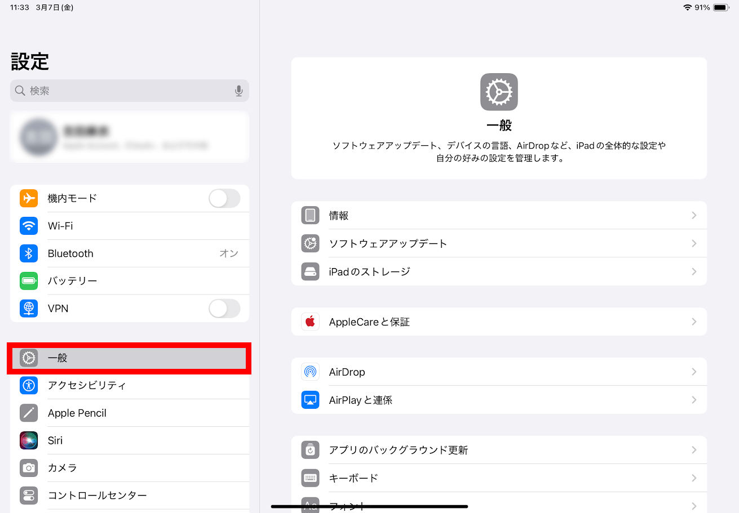This screenshot has width=739, height=513.
Task: Tap the Apple Pencil icon
Action: 29,413
